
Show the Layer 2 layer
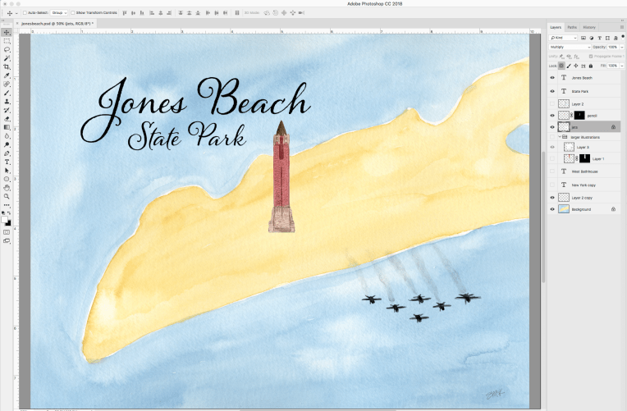click(552, 104)
